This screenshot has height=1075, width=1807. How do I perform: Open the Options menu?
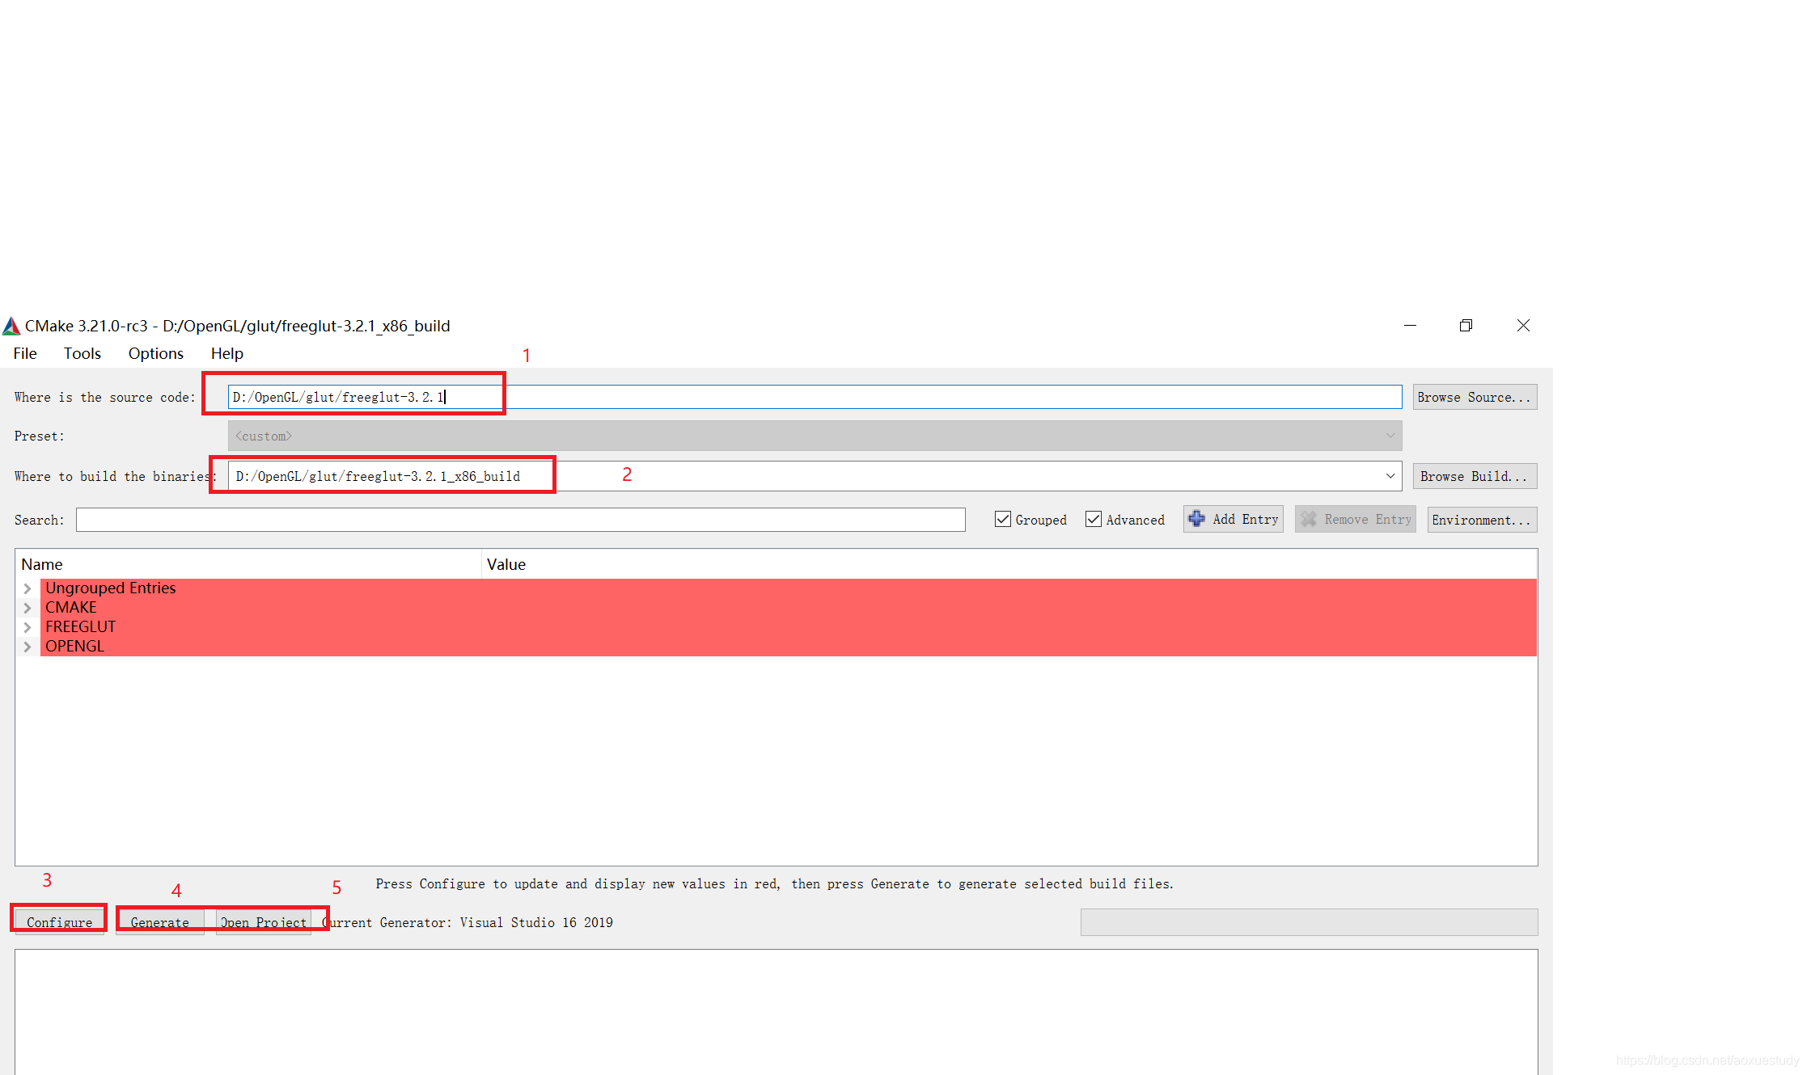coord(156,353)
